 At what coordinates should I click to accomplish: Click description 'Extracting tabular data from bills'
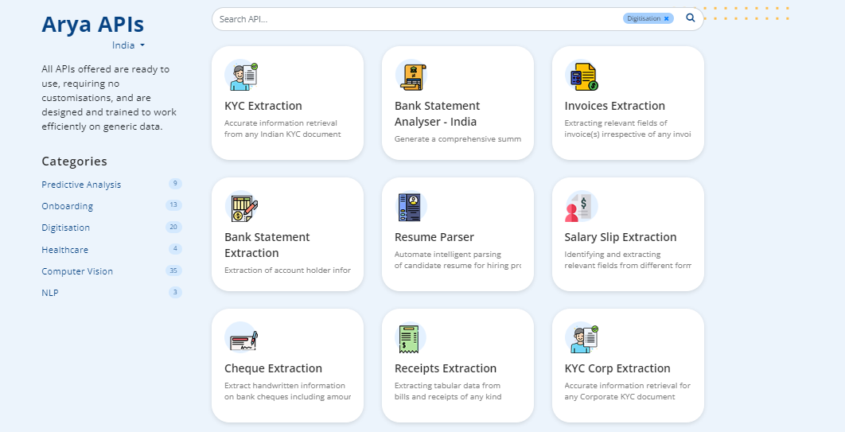[448, 391]
